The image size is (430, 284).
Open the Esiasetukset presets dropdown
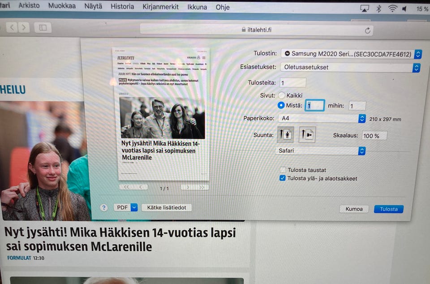[x=350, y=68]
